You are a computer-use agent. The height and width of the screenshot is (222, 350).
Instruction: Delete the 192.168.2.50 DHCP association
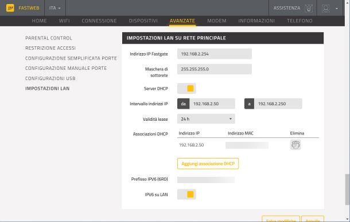coord(295,145)
